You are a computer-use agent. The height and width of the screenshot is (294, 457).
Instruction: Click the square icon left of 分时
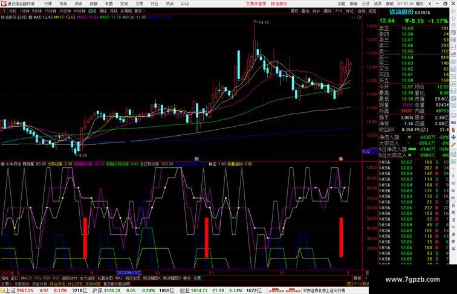4,11
